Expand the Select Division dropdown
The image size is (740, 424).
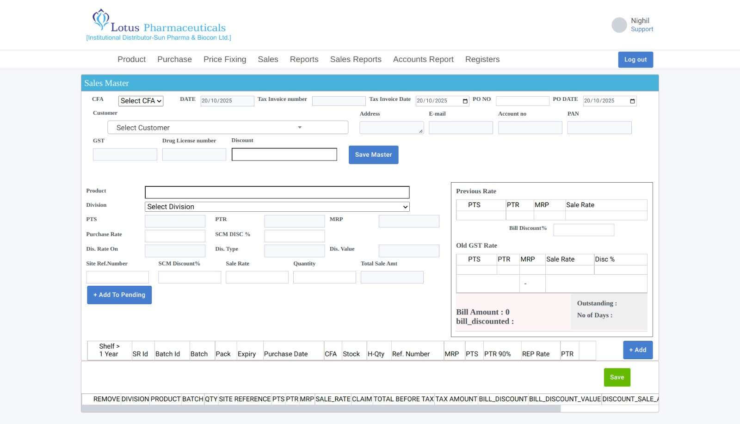(277, 207)
